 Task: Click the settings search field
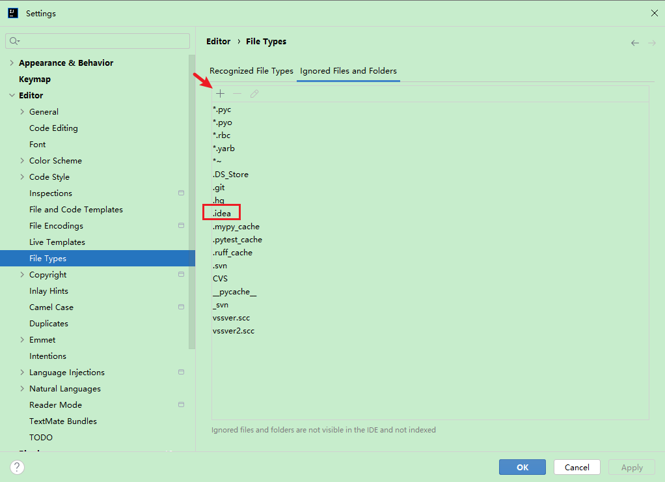98,41
